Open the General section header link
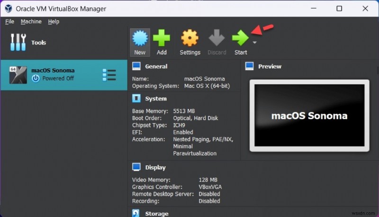The image size is (379, 217). pos(156,66)
